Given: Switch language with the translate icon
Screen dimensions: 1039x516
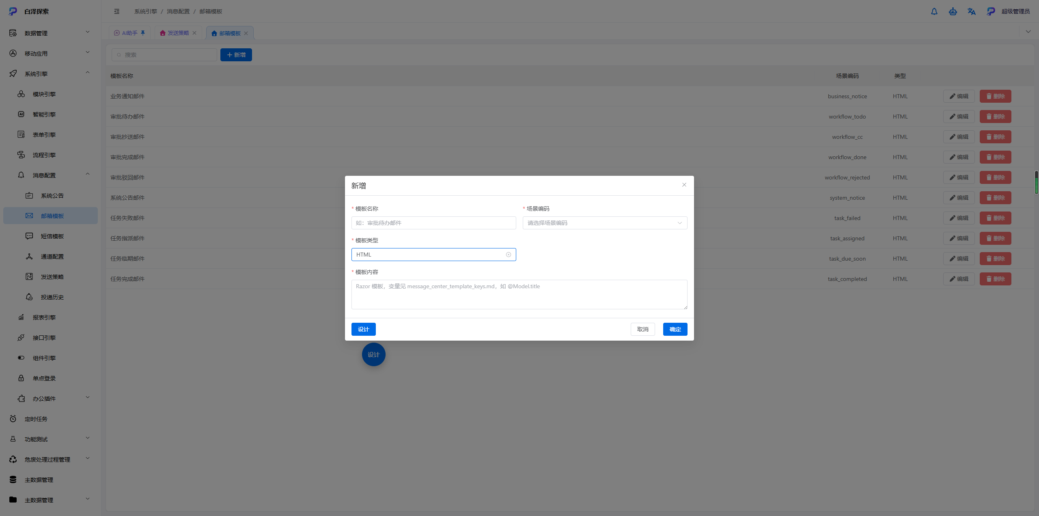Looking at the screenshot, I should (971, 11).
